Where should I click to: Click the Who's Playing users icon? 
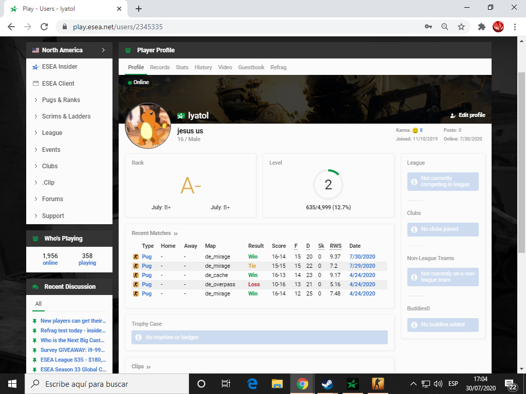coord(35,239)
